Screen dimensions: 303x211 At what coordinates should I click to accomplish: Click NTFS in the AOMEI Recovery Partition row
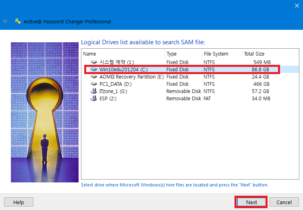click(209, 77)
